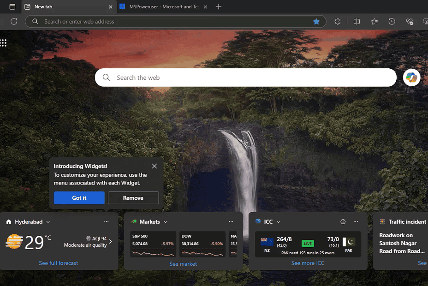428x286 pixels.
Task: Expand the Markets widget dropdown
Action: click(165, 221)
